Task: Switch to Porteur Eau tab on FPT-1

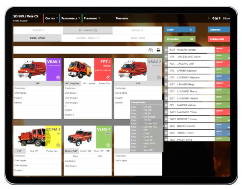Action: click(104, 83)
